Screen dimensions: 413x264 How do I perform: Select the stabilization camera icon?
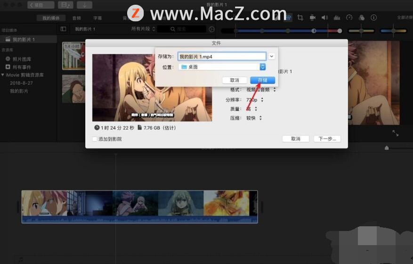point(312,17)
